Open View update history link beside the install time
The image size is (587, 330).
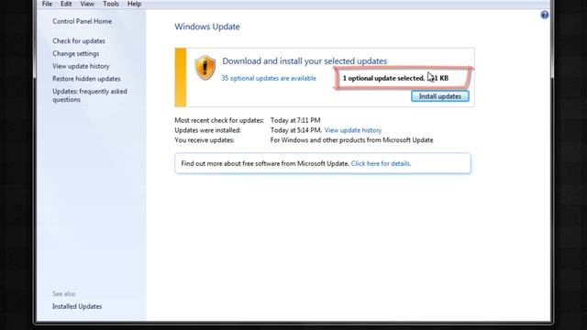353,130
